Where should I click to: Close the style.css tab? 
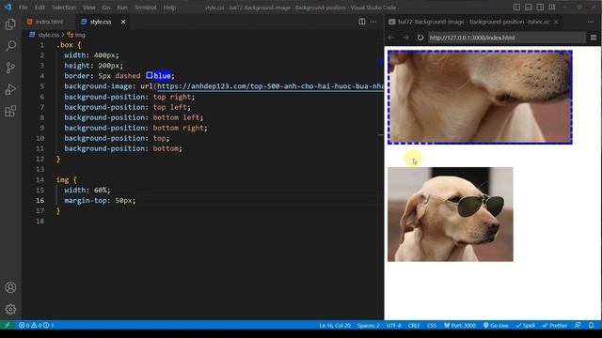pos(123,22)
